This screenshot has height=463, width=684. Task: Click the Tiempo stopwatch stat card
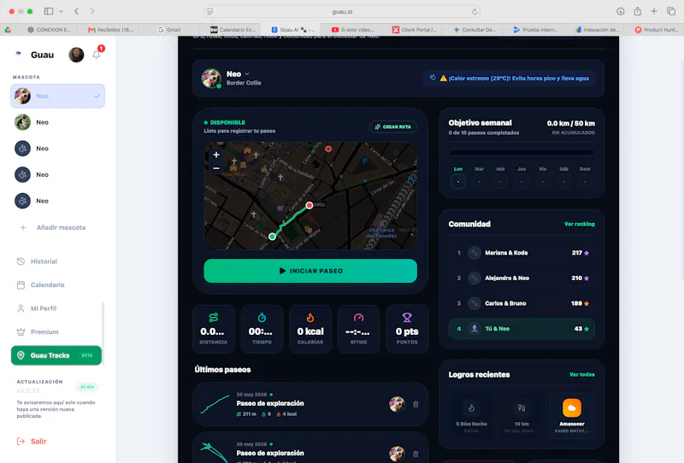(262, 329)
